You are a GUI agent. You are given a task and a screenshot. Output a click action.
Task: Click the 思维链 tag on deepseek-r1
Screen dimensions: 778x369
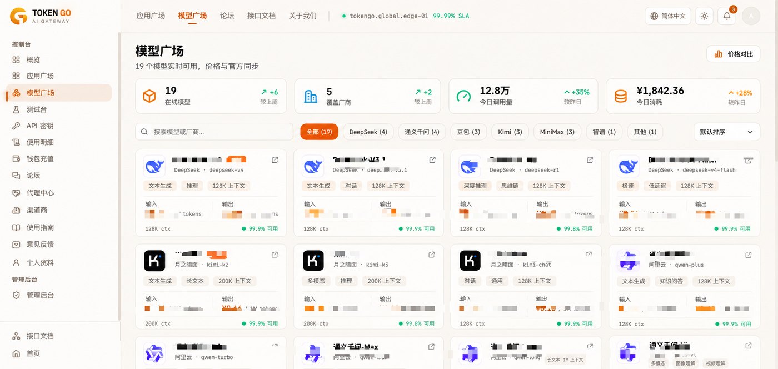(x=510, y=186)
